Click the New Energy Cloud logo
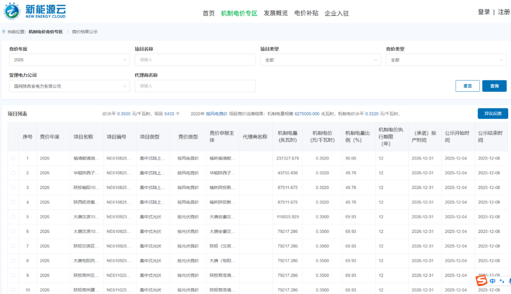Viewport: 511px width, 294px height. pyautogui.click(x=35, y=11)
